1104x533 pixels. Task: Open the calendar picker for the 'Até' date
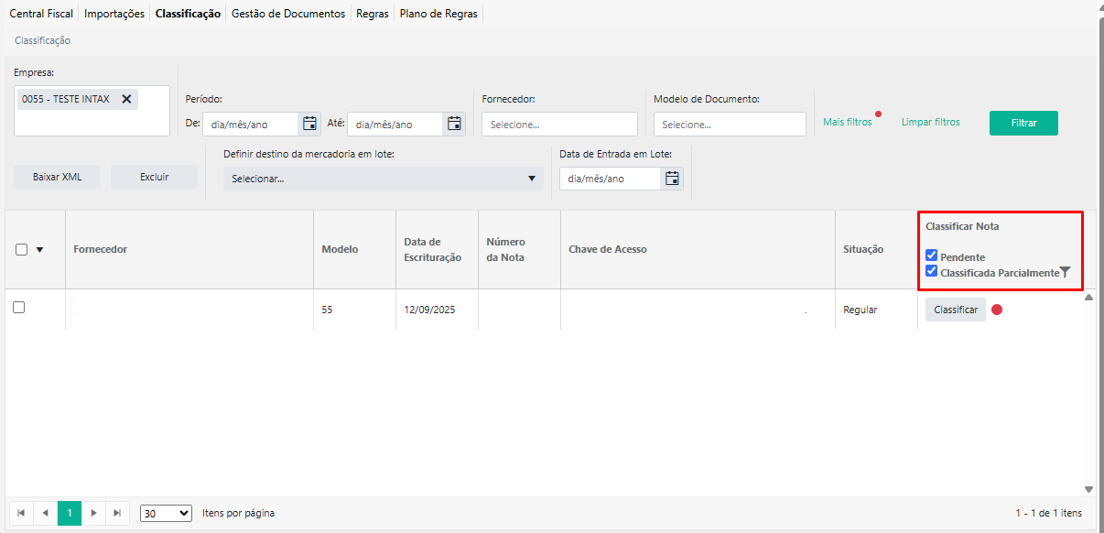coord(454,124)
